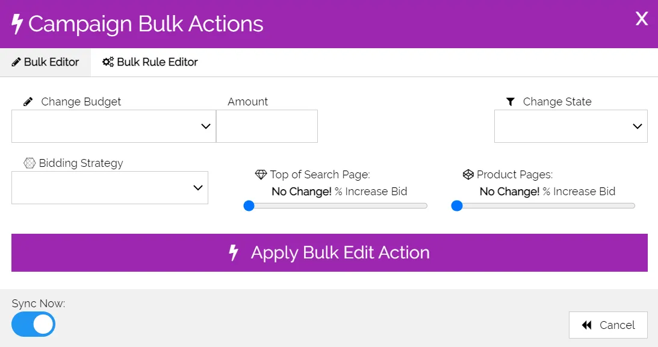Click the 'Amount' label text

tap(247, 102)
